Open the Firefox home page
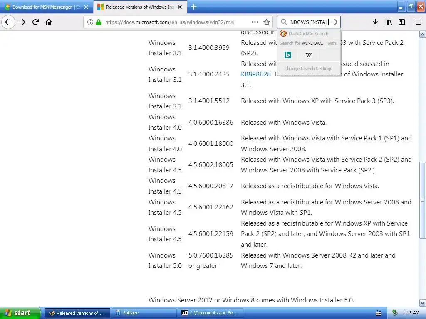 tap(49, 22)
